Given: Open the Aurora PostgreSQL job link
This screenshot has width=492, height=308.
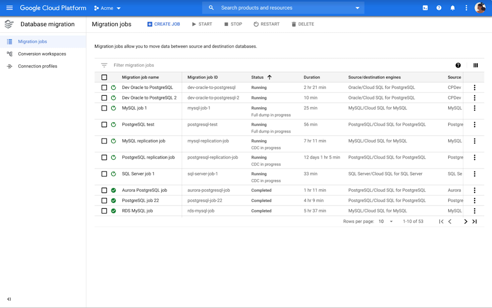Looking at the screenshot, I should coord(144,190).
